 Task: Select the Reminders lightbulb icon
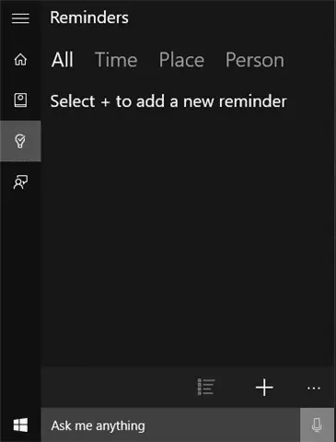coord(20,141)
